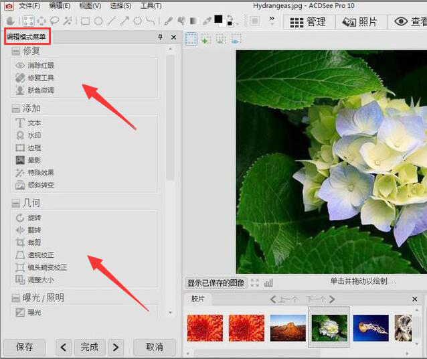The height and width of the screenshot is (359, 427).
Task: Select the curve drawing tool
Action: [x=151, y=21]
